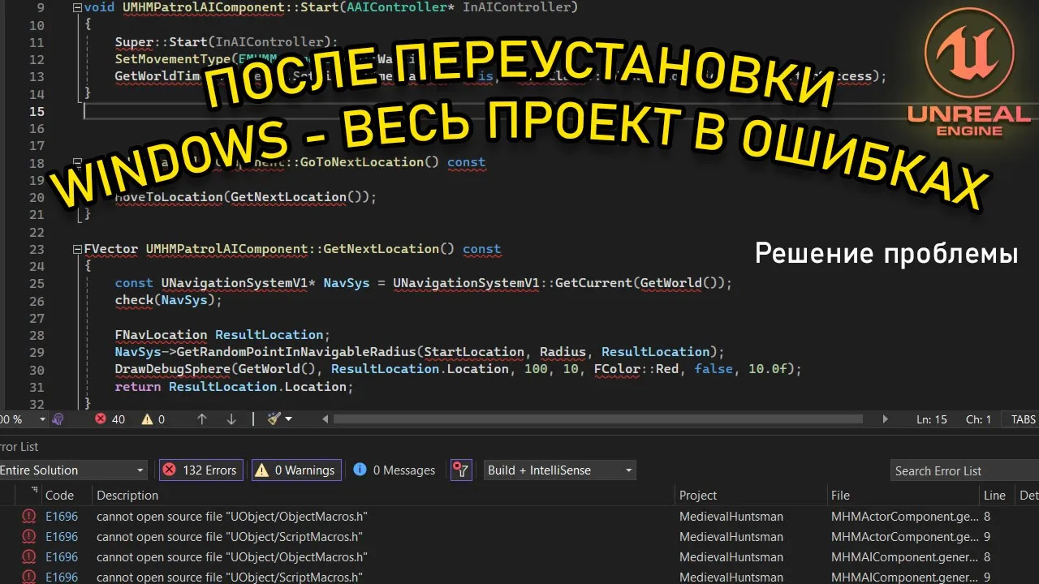Viewport: 1039px width, 584px height.
Task: Sort by the Line column header
Action: [x=994, y=495]
